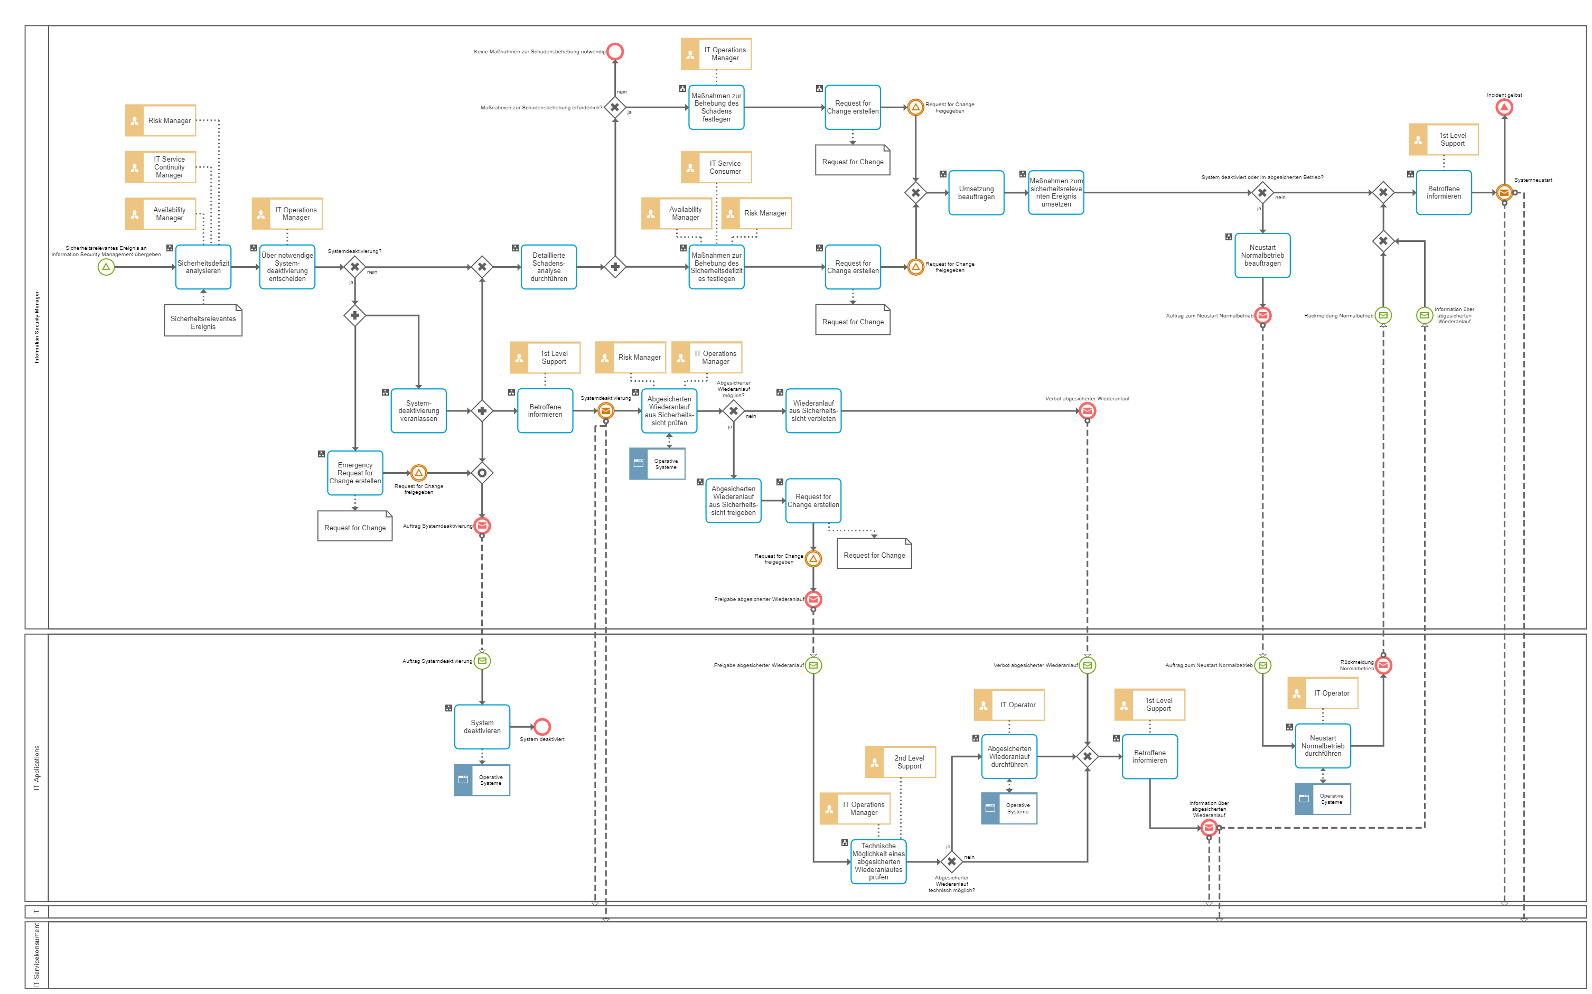Click task 'Abgesicherten Wiederanlauf aus Sicherheitssicht prüfen'
The width and height of the screenshot is (1592, 994).
(669, 411)
